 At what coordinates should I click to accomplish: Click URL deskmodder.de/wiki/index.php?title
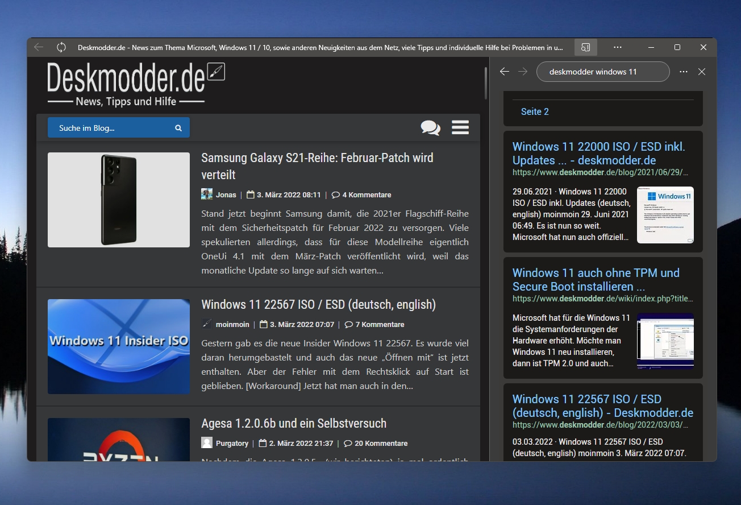(x=603, y=298)
